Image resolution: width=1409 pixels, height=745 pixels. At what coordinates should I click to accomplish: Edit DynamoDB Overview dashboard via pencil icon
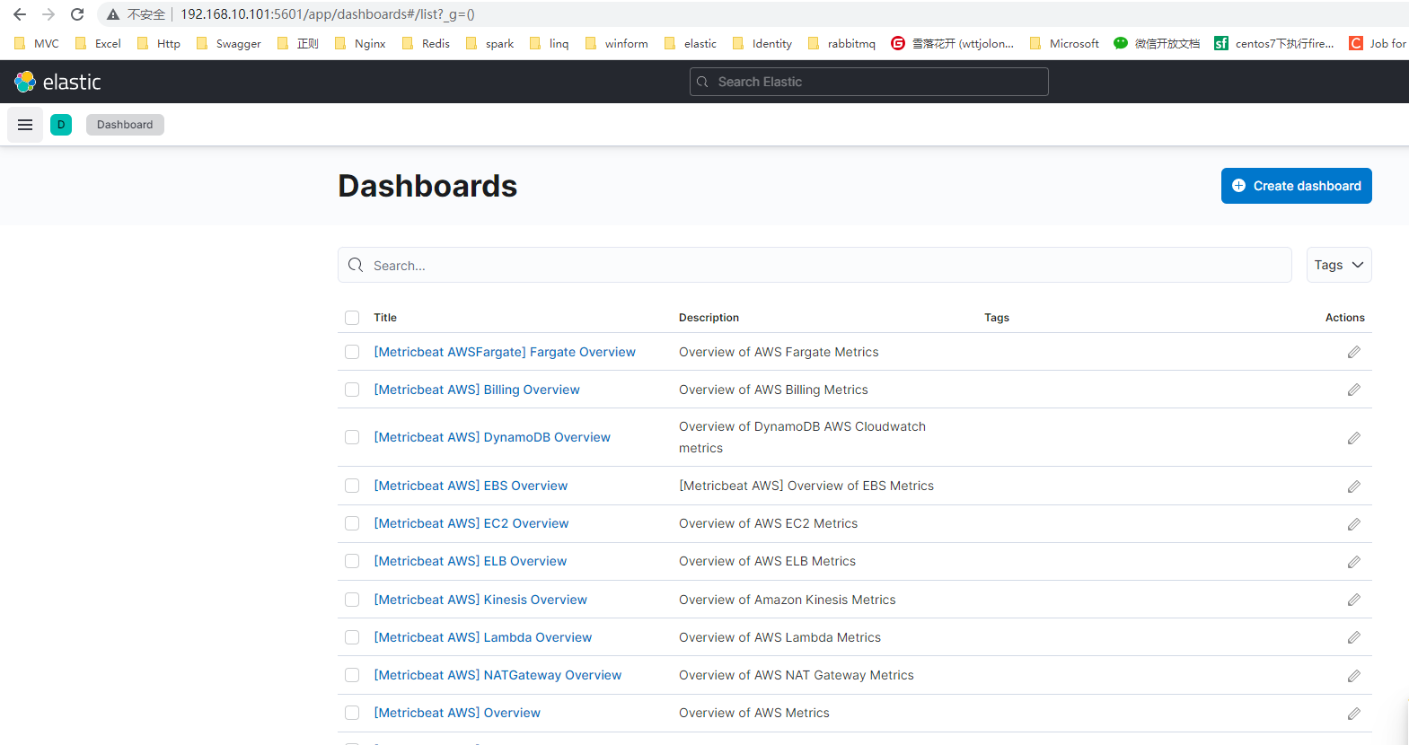point(1353,438)
